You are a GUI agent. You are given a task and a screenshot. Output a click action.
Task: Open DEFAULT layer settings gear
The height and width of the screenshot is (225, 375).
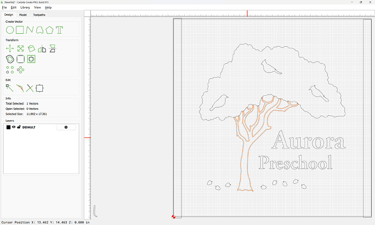coord(66,127)
